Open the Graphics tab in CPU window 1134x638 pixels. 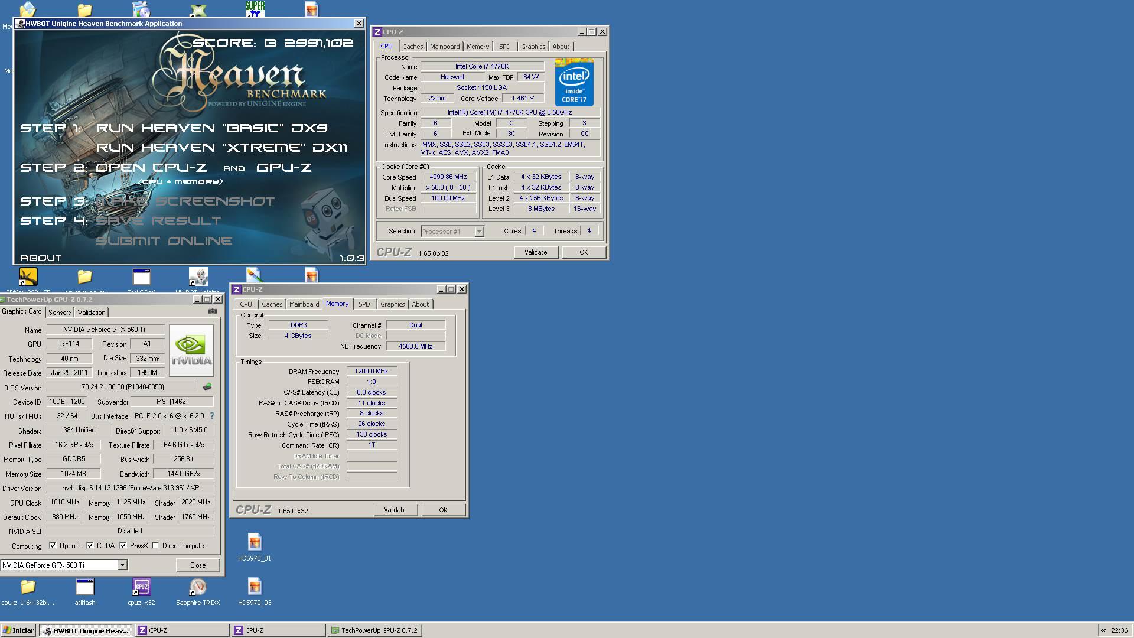533,47
